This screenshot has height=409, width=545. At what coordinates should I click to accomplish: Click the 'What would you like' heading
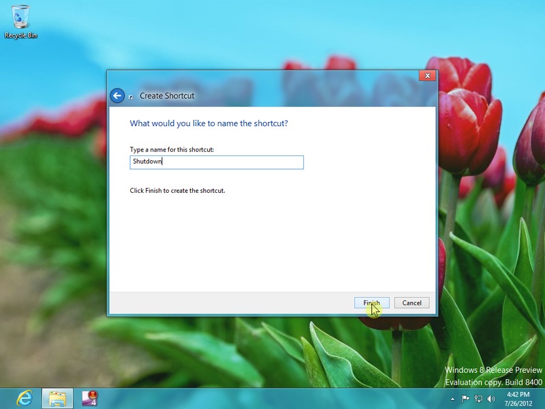tap(208, 123)
